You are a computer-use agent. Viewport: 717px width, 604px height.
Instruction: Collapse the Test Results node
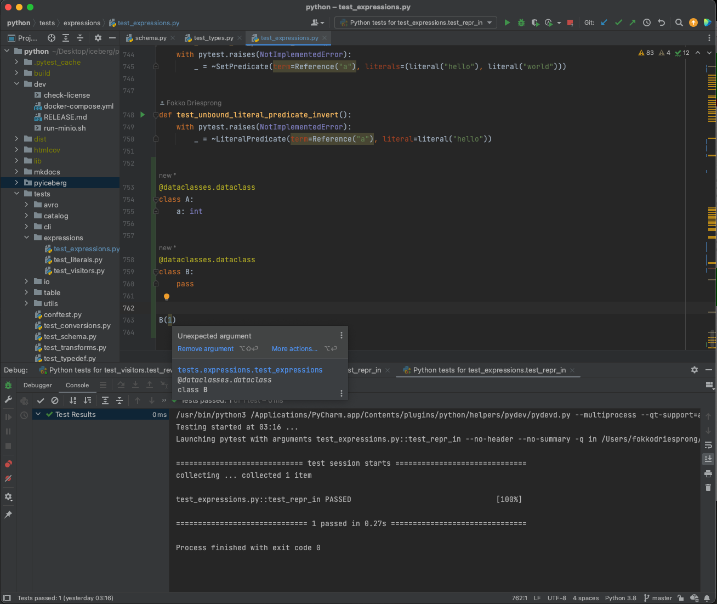(38, 414)
